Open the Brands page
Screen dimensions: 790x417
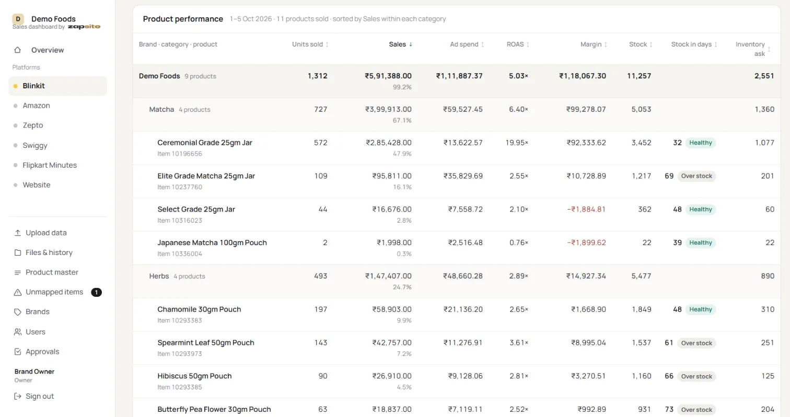[57, 312]
